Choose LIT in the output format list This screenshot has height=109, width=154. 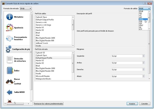coord(143,15)
